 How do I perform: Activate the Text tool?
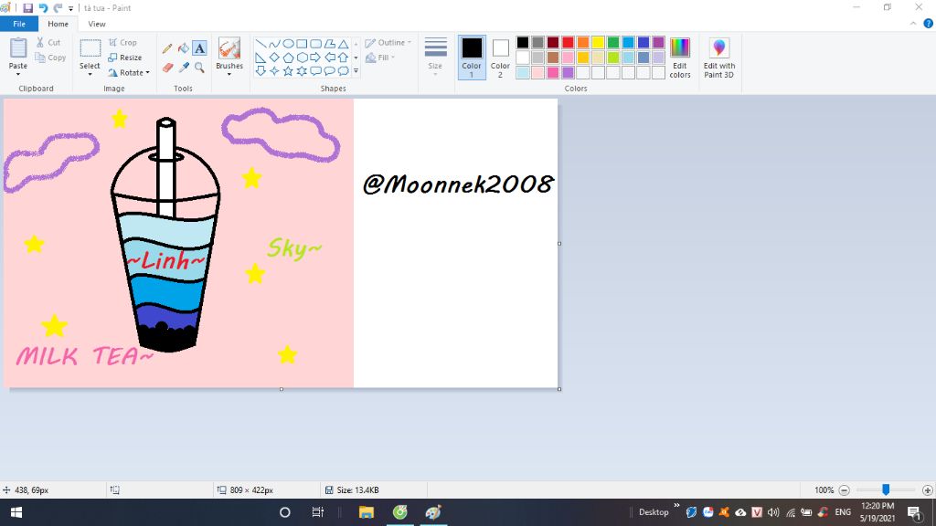coord(199,47)
